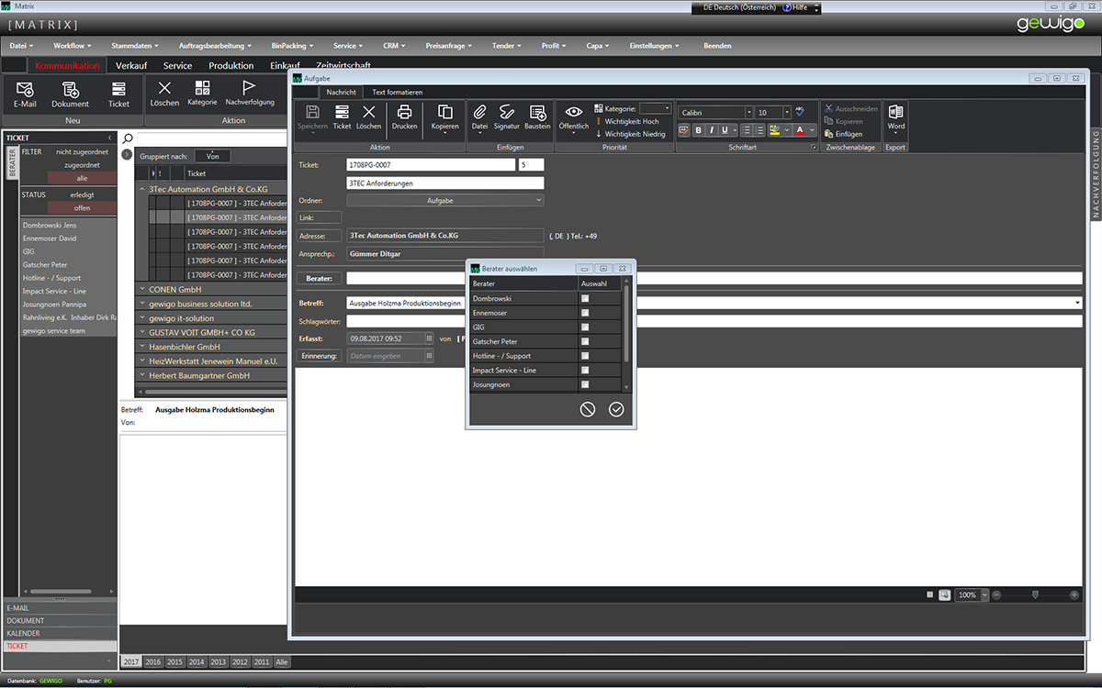Open the Betreff dropdown arrow

1077,302
